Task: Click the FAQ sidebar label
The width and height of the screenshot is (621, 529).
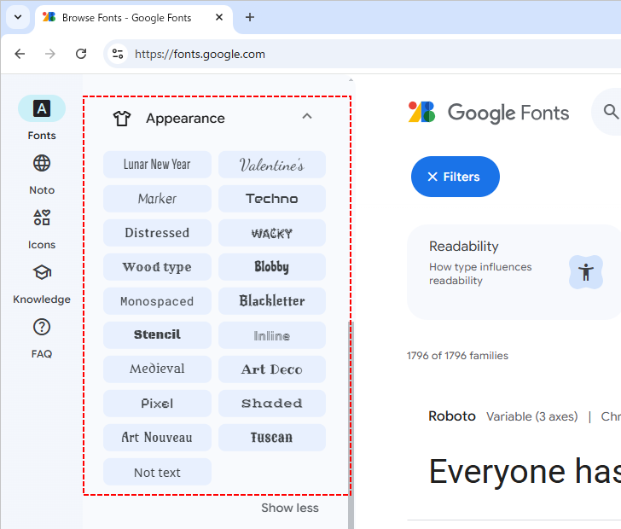Action: 42,354
